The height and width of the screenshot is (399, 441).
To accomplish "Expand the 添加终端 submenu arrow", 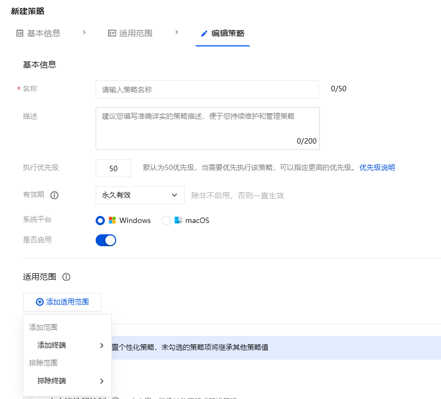I will click(102, 346).
